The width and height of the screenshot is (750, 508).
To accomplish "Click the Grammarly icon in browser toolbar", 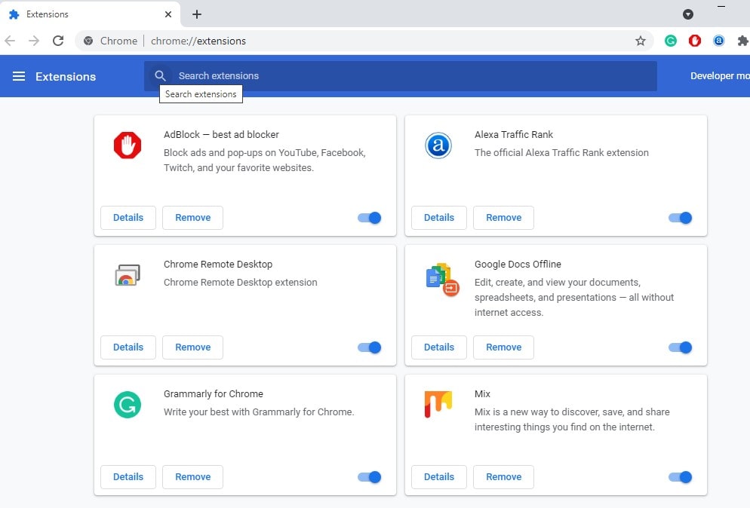I will coord(670,41).
